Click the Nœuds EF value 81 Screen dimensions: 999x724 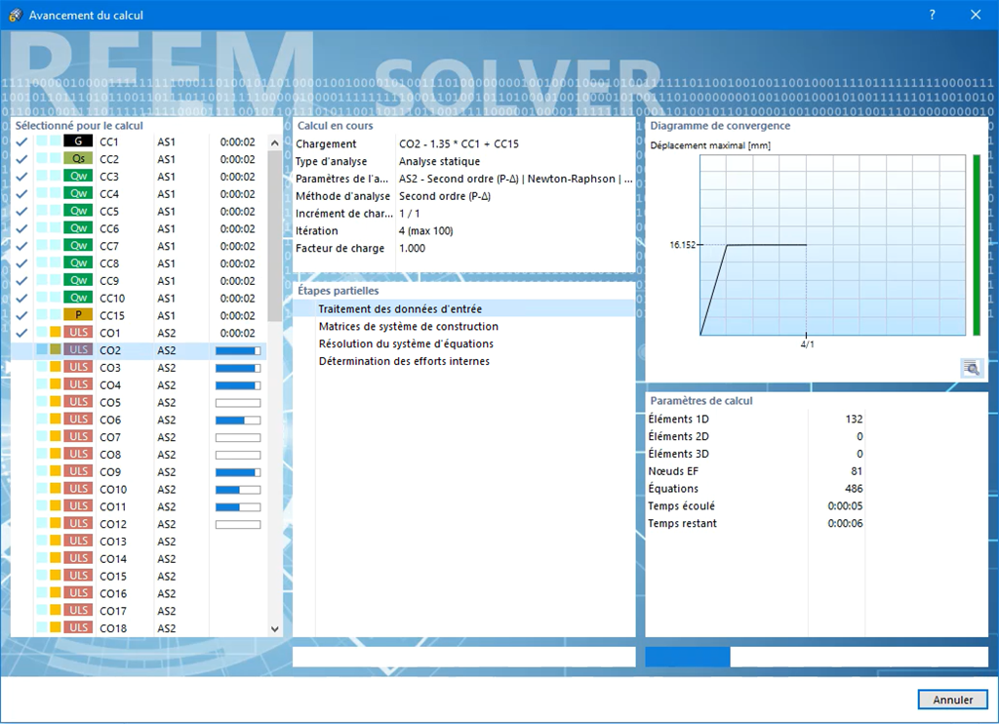857,471
